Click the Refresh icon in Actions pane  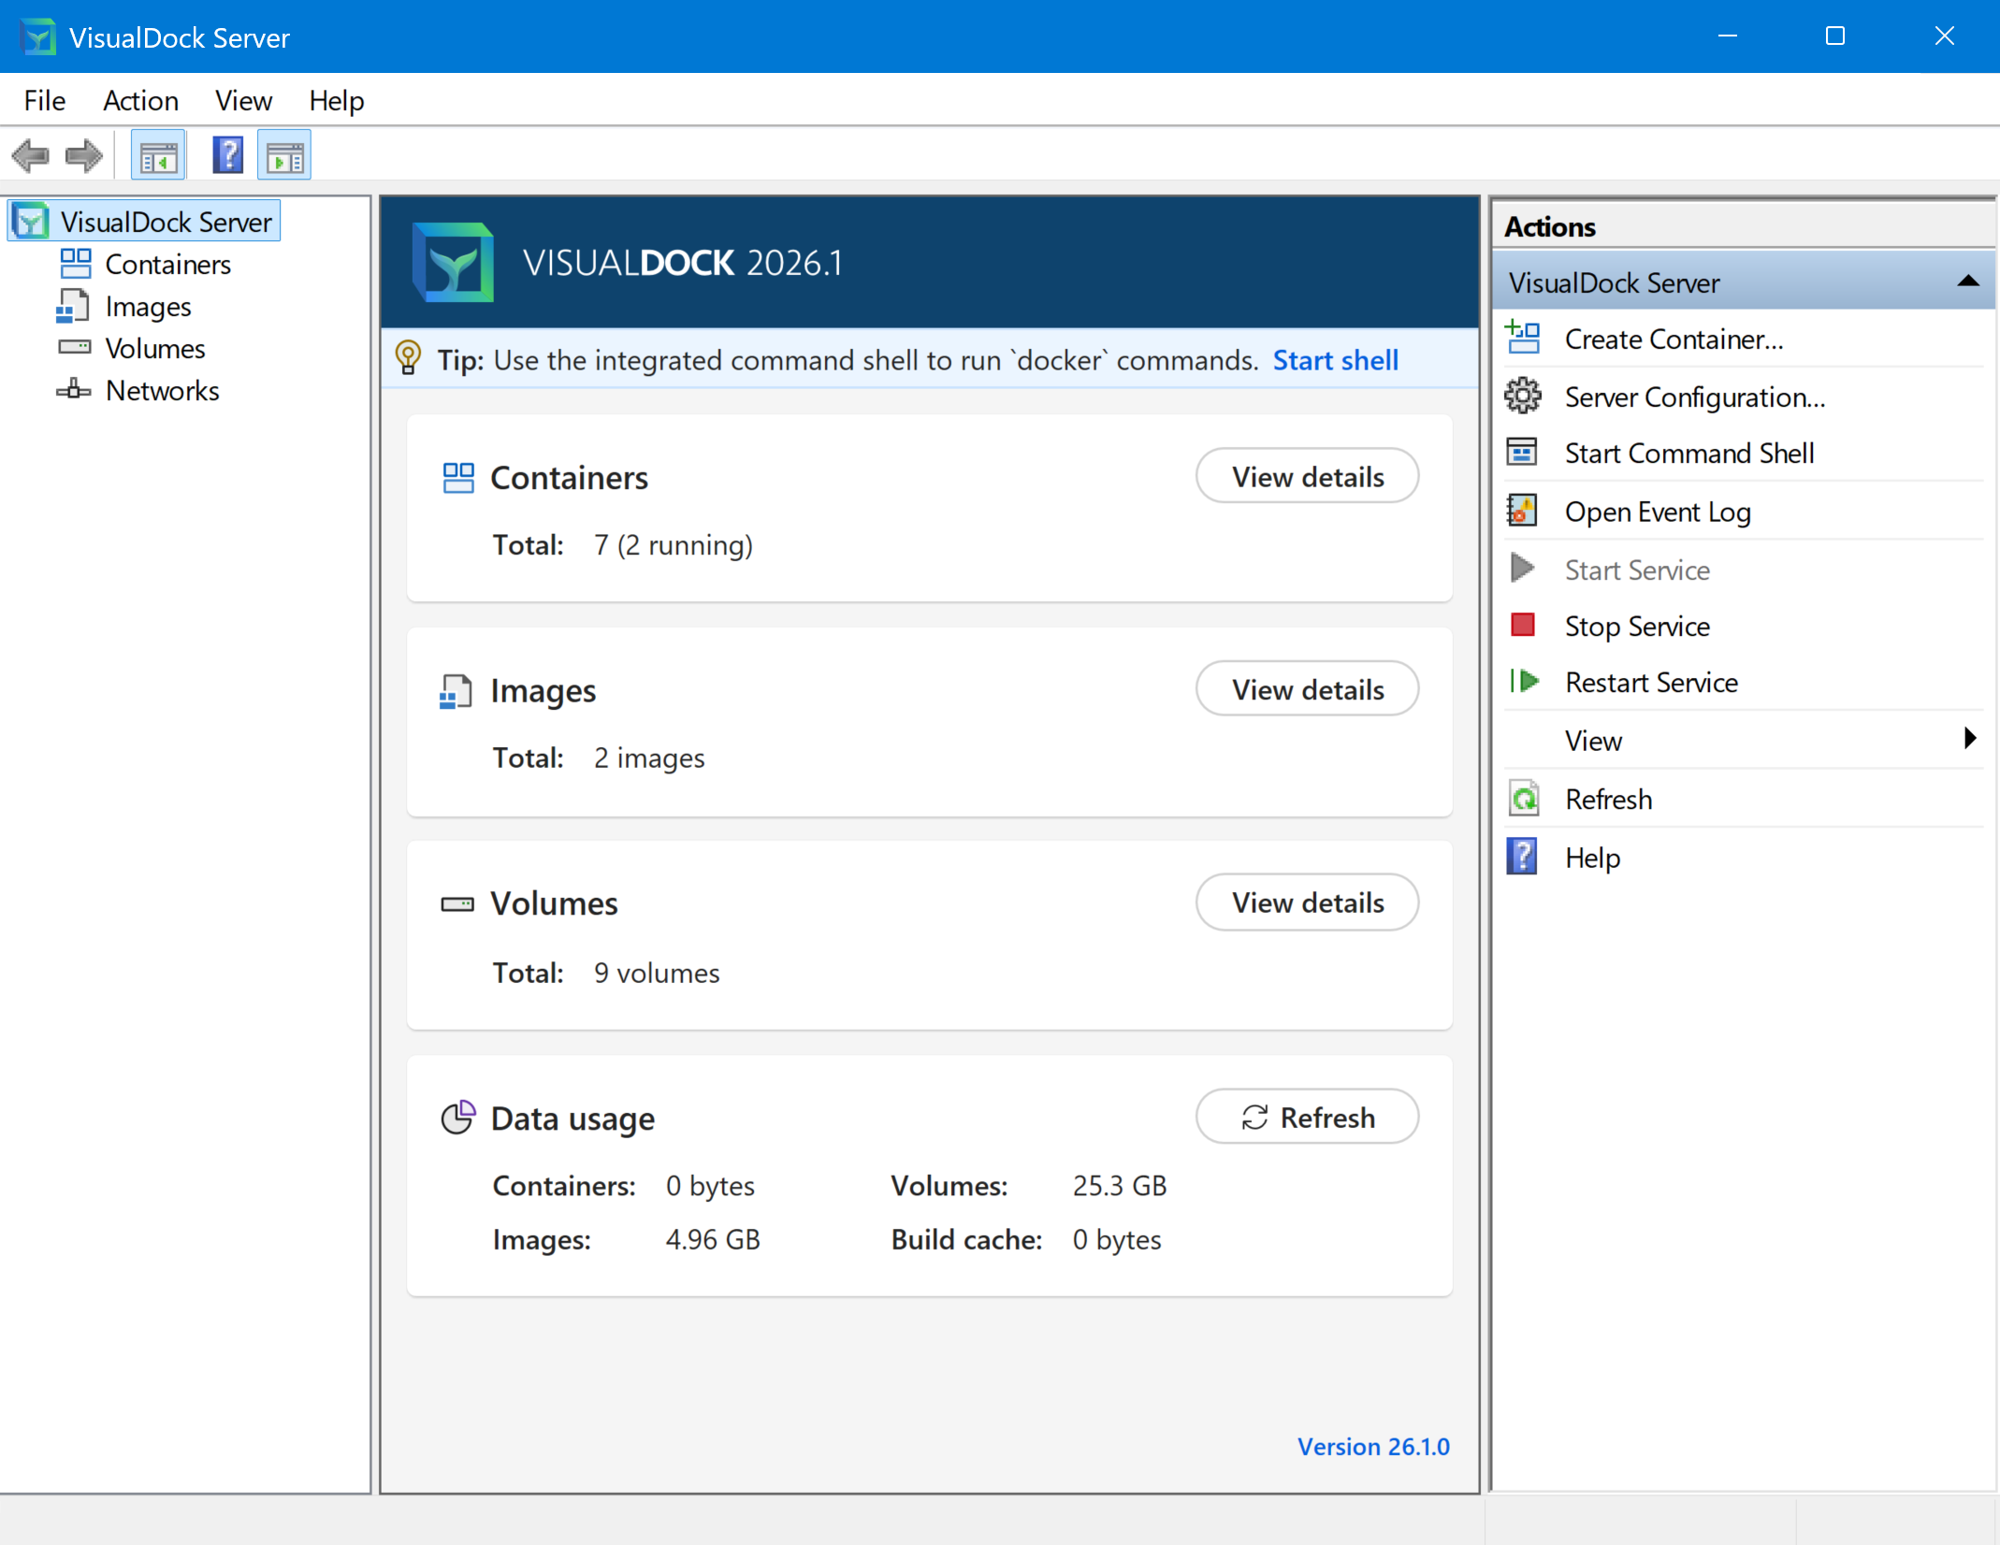pyautogui.click(x=1523, y=800)
